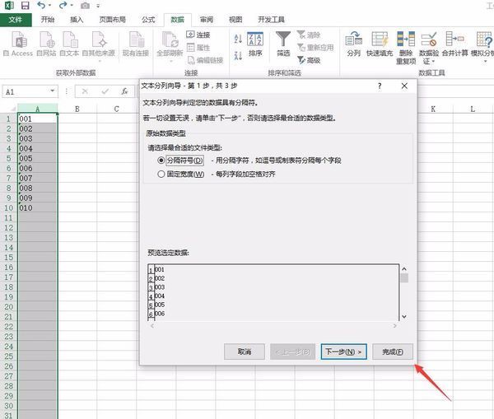Click the 取消 button in wizard
The width and height of the screenshot is (494, 419).
coord(245,351)
